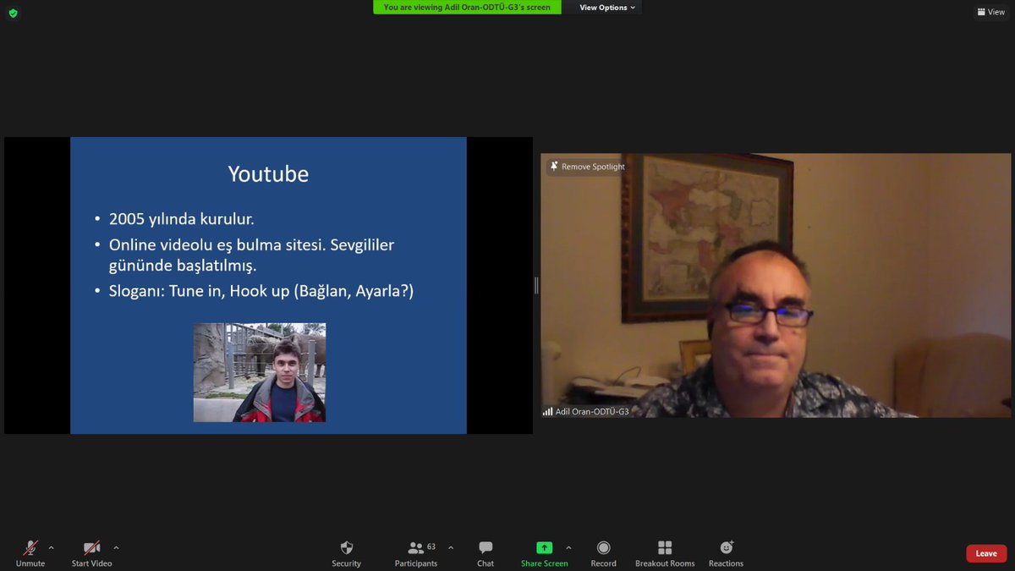Open audio options arrow next to Unmute
The image size is (1015, 571).
coord(51,547)
